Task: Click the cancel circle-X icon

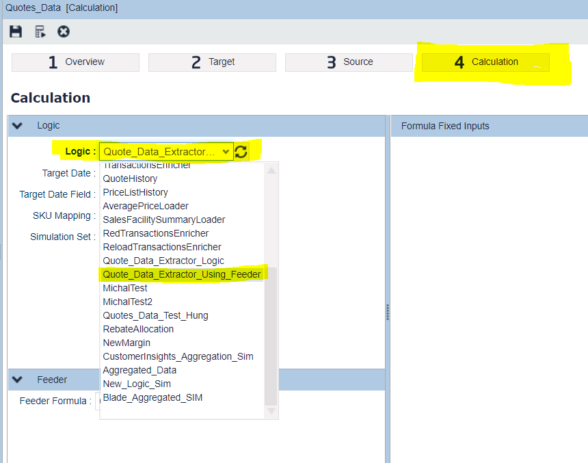Action: coord(64,31)
